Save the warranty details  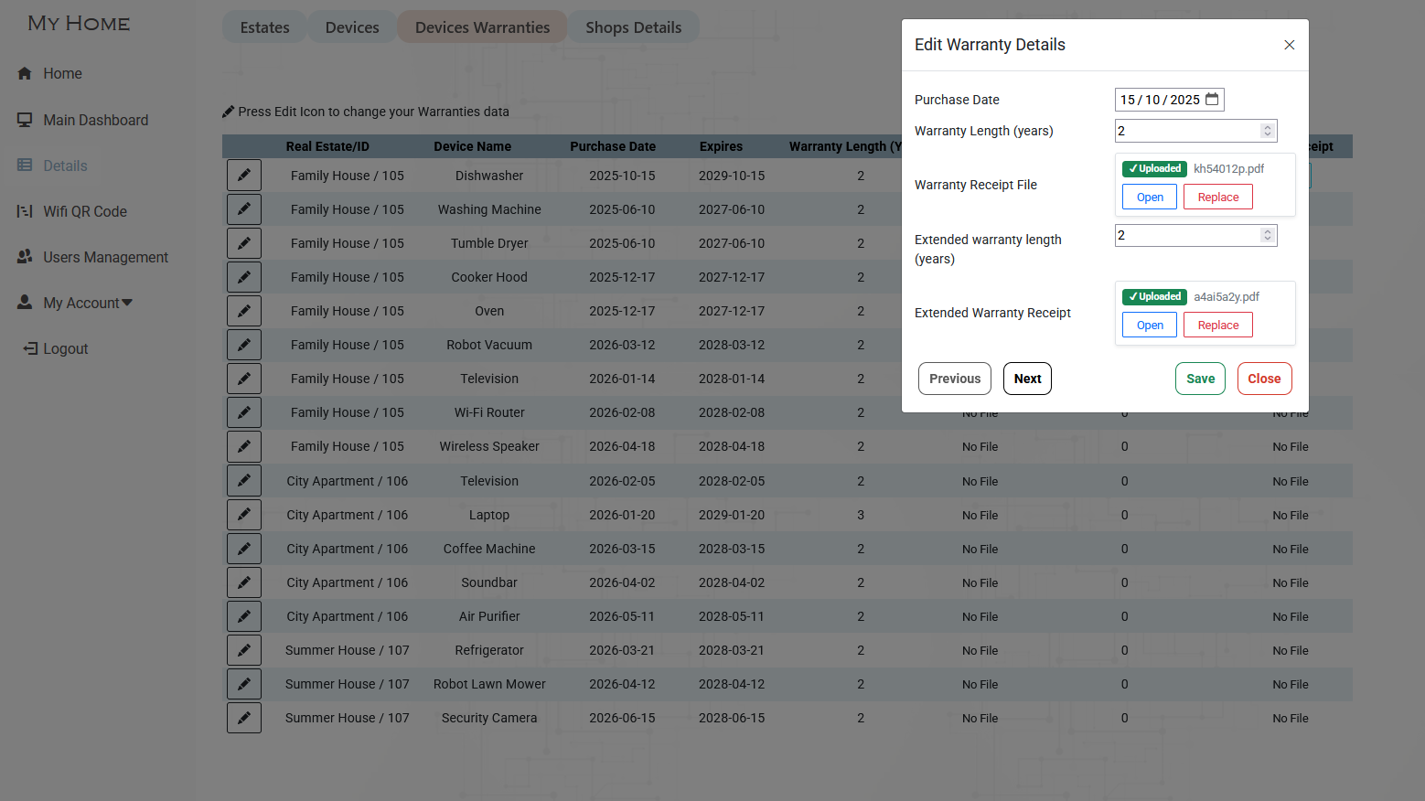tap(1200, 379)
